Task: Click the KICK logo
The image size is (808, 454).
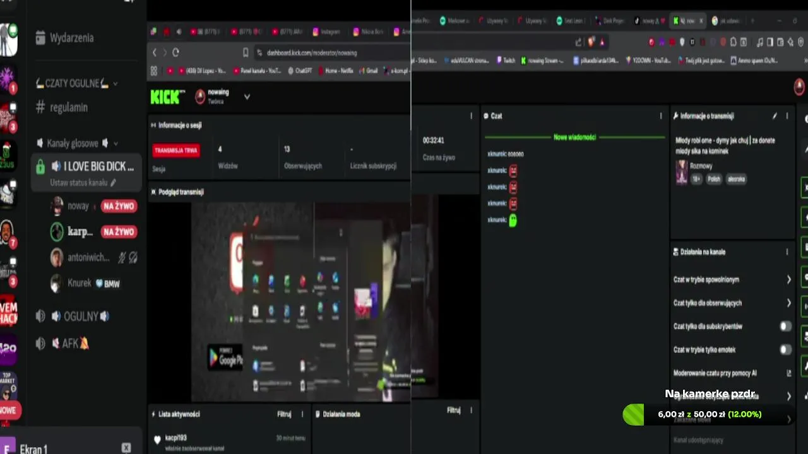Action: point(168,97)
